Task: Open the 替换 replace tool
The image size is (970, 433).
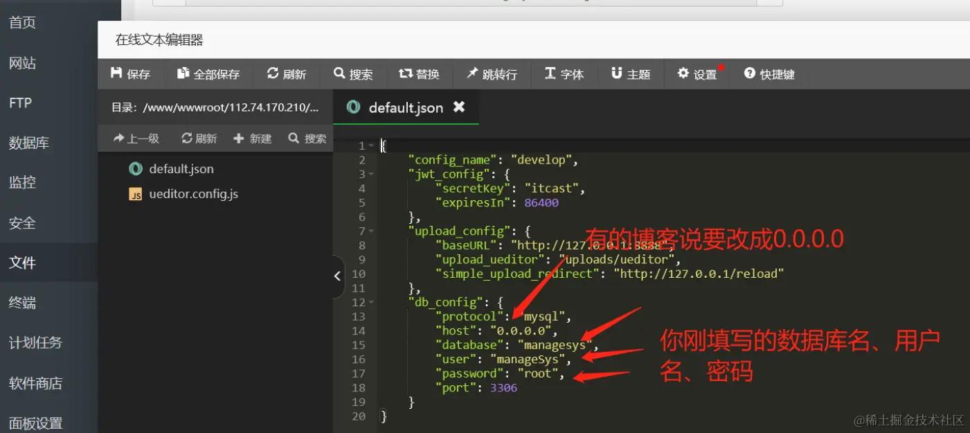Action: tap(419, 74)
